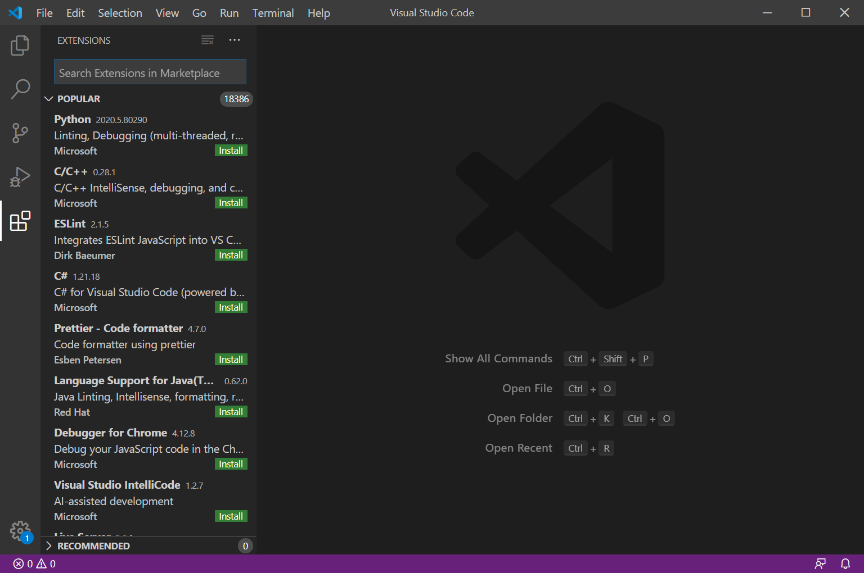Open Extensions panel more actions menu
The height and width of the screenshot is (573, 864).
235,40
